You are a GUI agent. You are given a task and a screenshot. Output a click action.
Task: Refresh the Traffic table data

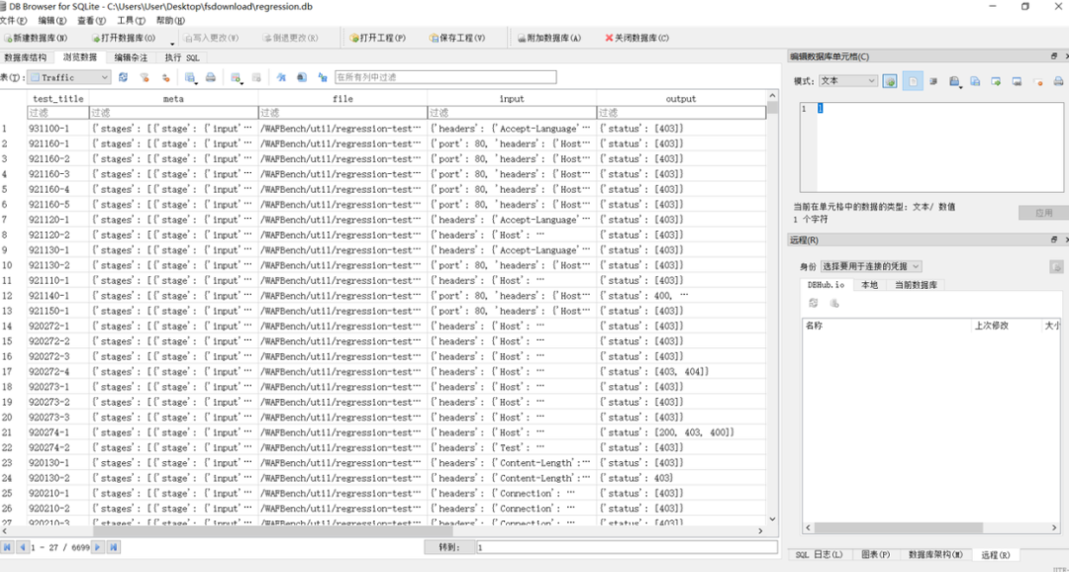click(124, 78)
